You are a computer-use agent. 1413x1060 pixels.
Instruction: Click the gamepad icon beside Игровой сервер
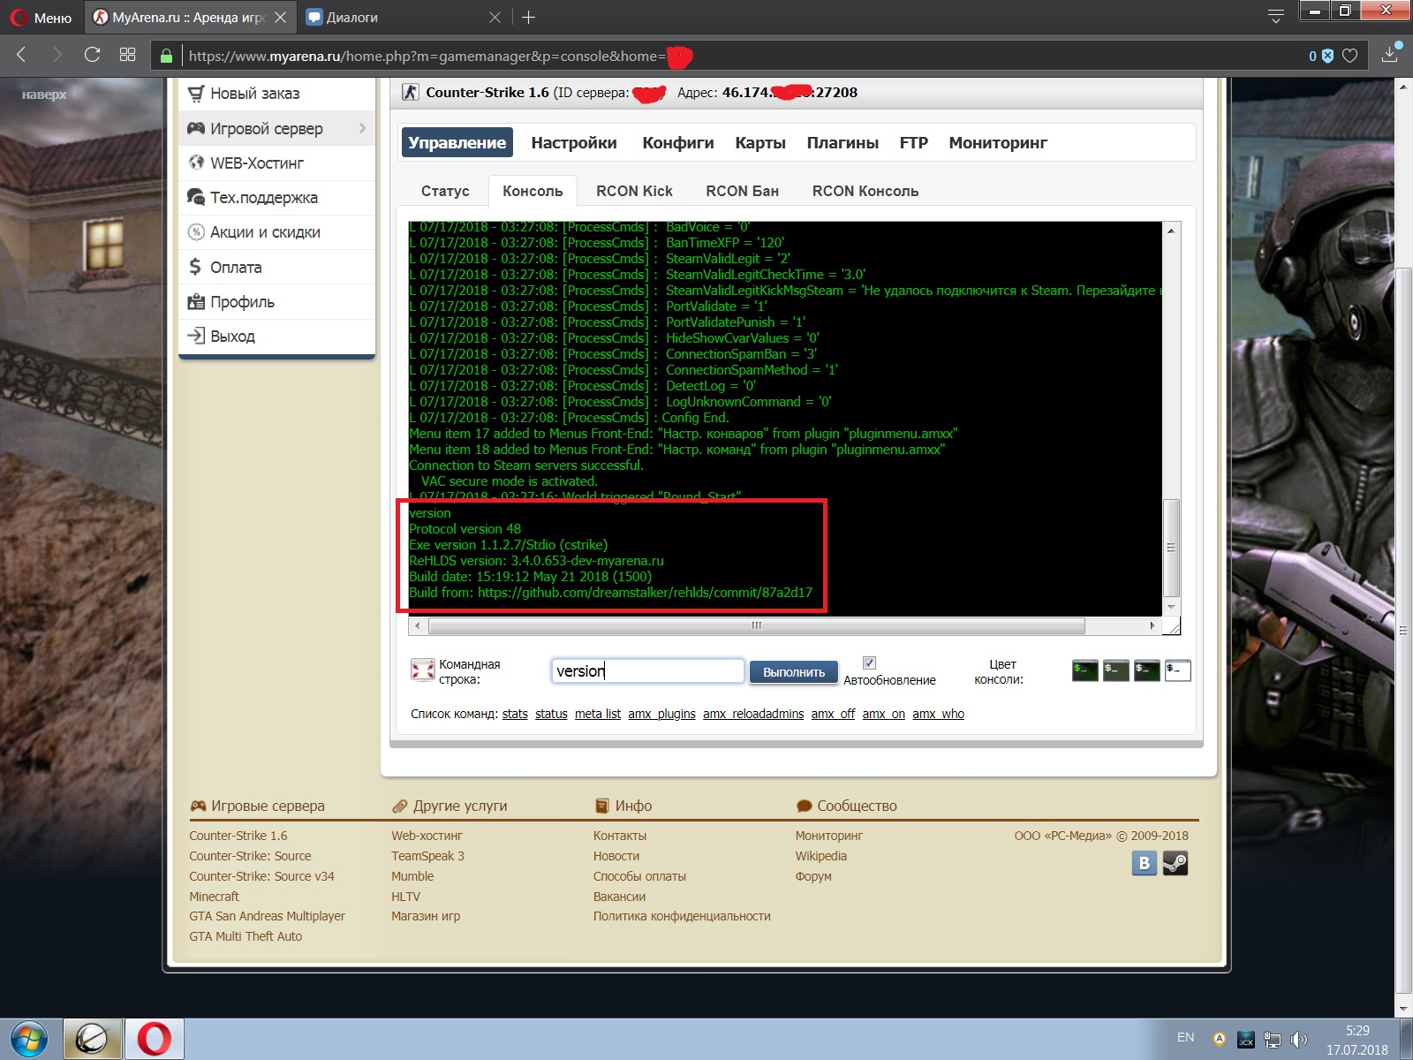click(x=195, y=128)
